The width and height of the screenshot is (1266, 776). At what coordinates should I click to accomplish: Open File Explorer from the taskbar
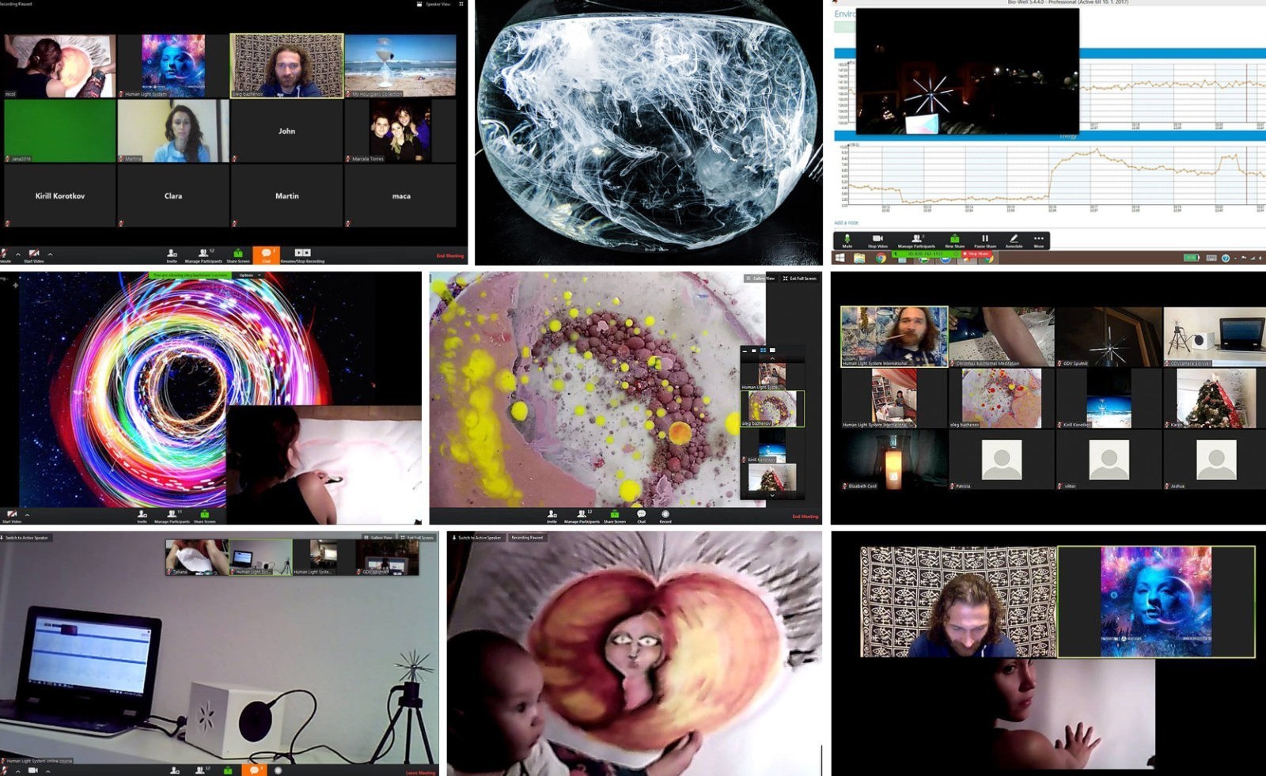pos(859,258)
